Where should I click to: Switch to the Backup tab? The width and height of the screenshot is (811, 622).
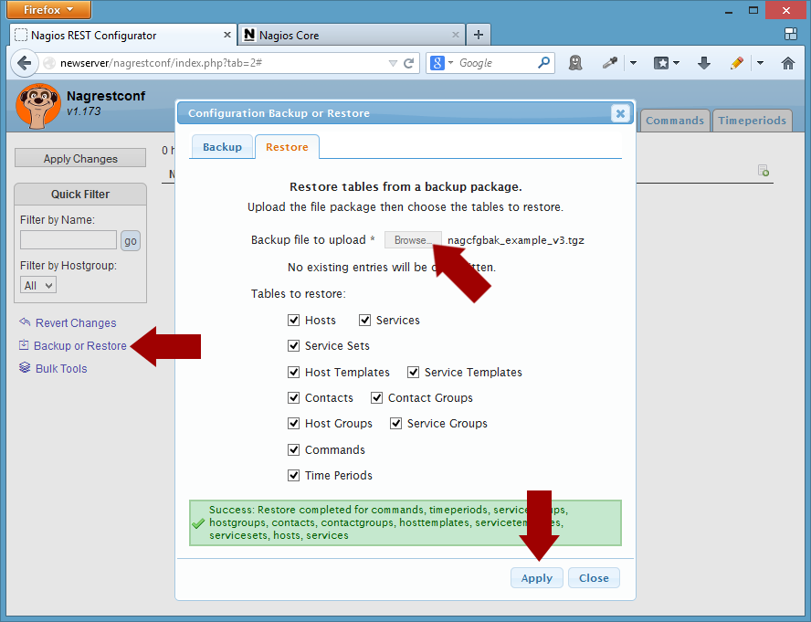pos(222,147)
